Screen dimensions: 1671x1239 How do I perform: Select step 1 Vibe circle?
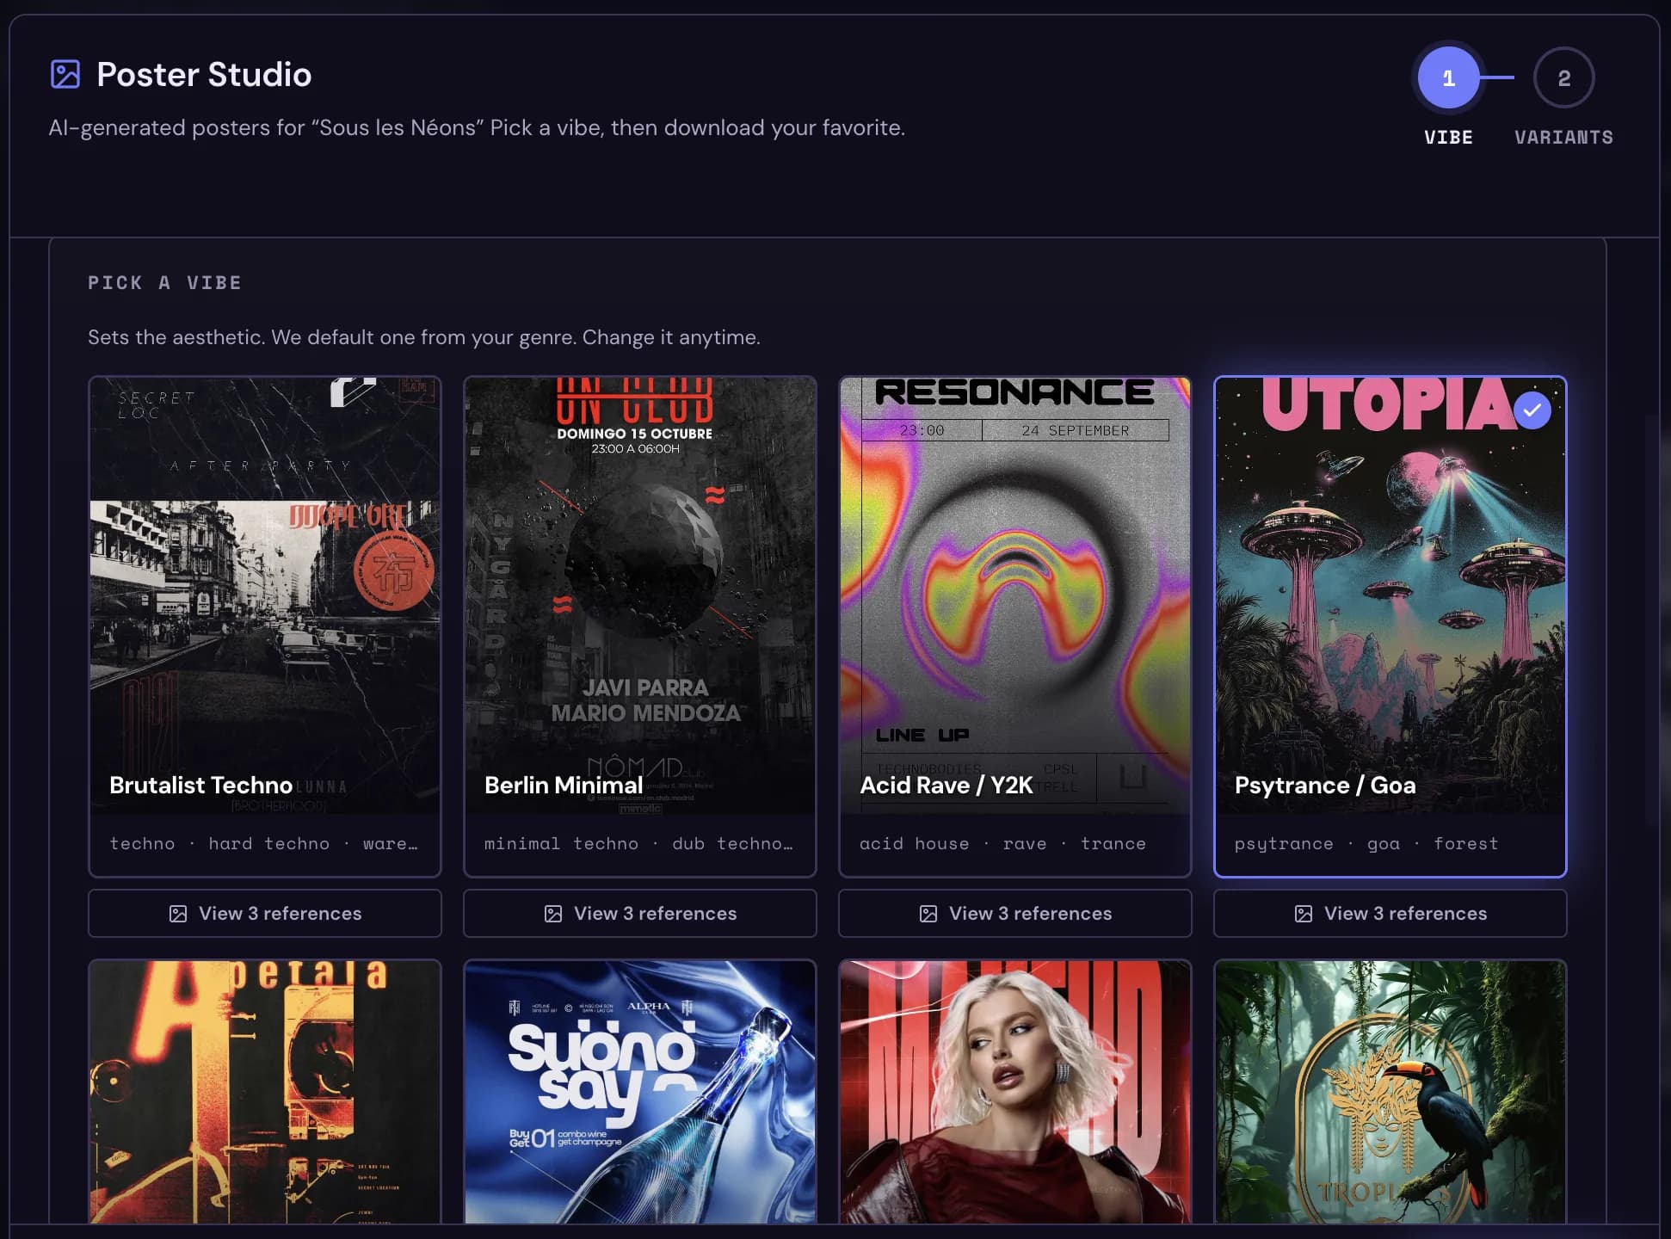pyautogui.click(x=1448, y=77)
